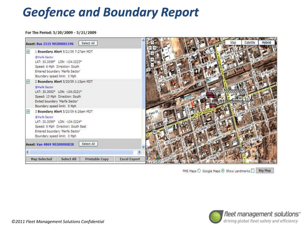Click 'LON: -104.0221°' in alert 2

(70, 92)
